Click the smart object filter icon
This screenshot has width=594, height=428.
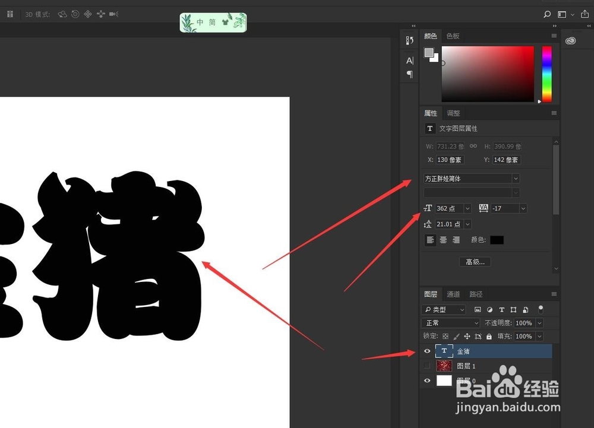tap(526, 309)
